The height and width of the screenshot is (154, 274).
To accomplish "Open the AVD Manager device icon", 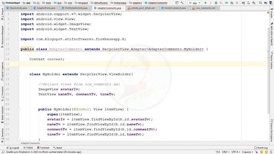I will tap(248, 3).
